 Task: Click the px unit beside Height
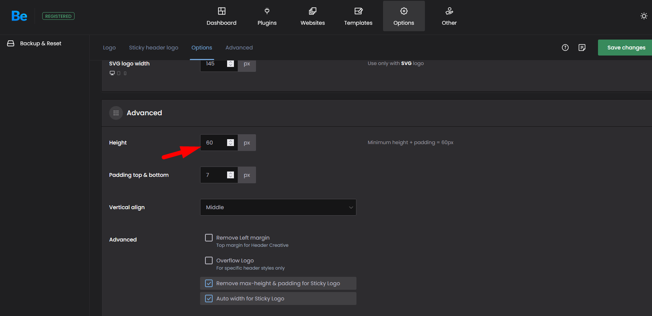click(x=247, y=143)
